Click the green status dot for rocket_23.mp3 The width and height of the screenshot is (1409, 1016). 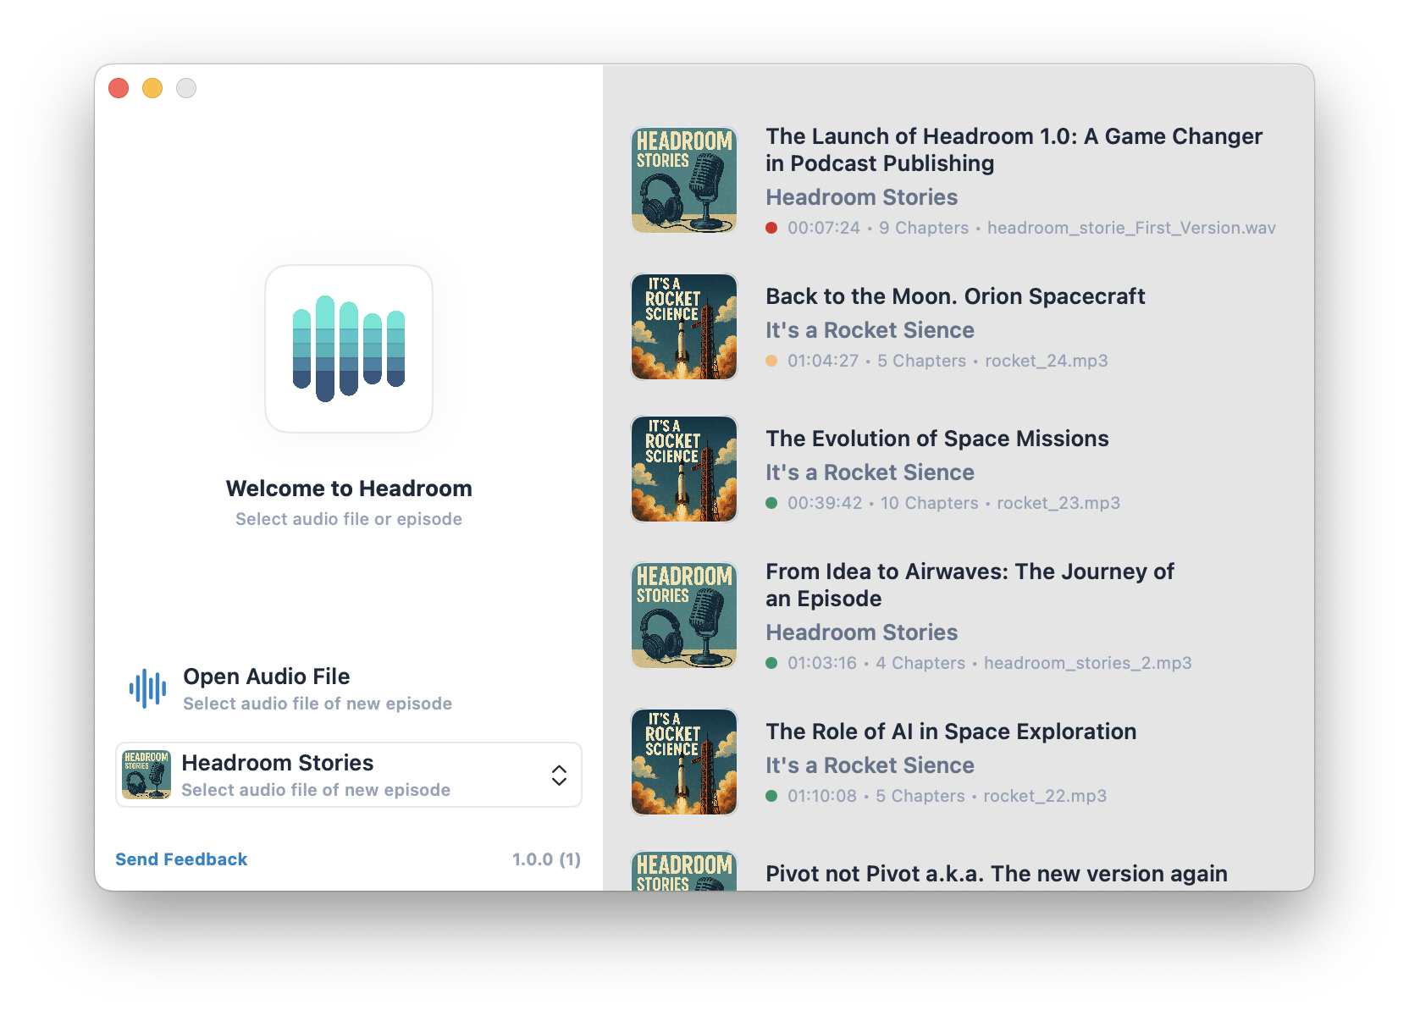771,503
